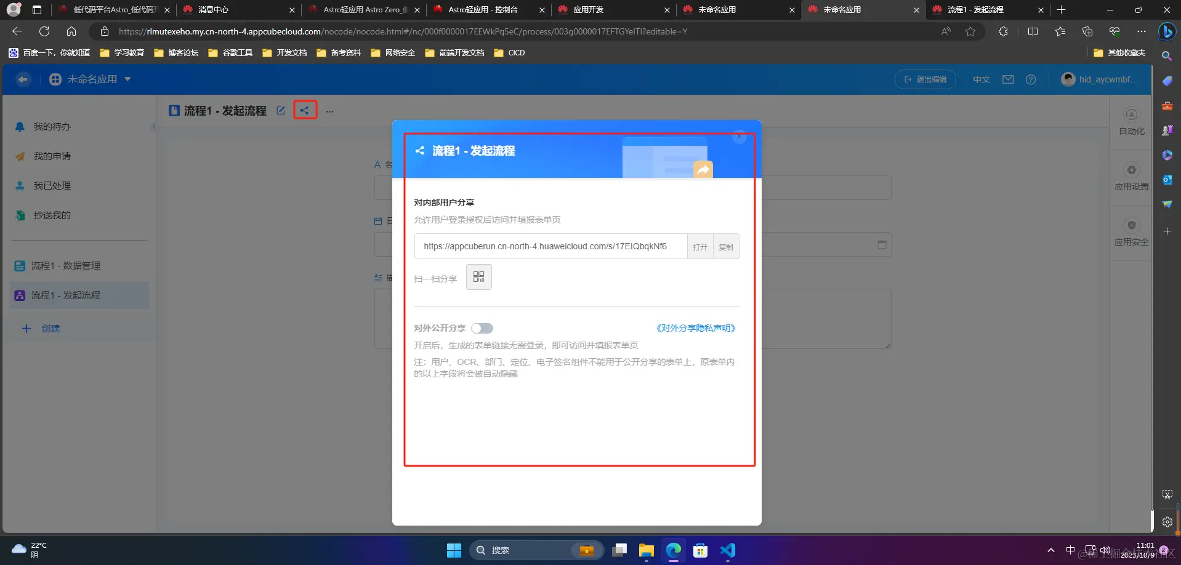The image size is (1181, 565).
Task: Open the Bing chat sidebar icon
Action: [1166, 31]
